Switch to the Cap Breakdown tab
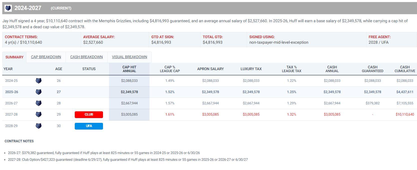This screenshot has width=417, height=170. coord(46,57)
